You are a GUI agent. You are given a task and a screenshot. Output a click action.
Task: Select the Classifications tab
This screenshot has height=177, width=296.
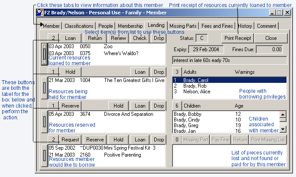[x=79, y=26]
